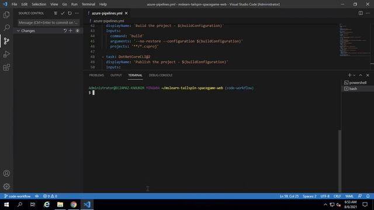Open the Selection menu
This screenshot has height=210, width=374.
[x=39, y=4]
